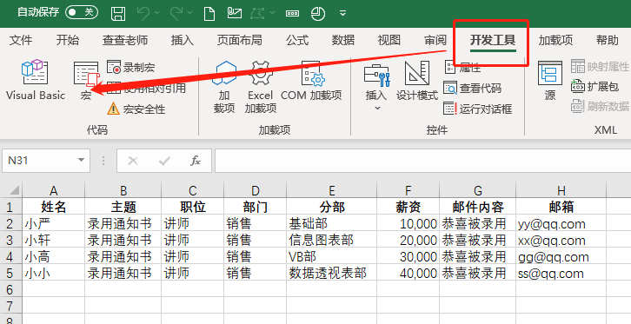Open the 查查老师 tab

125,40
